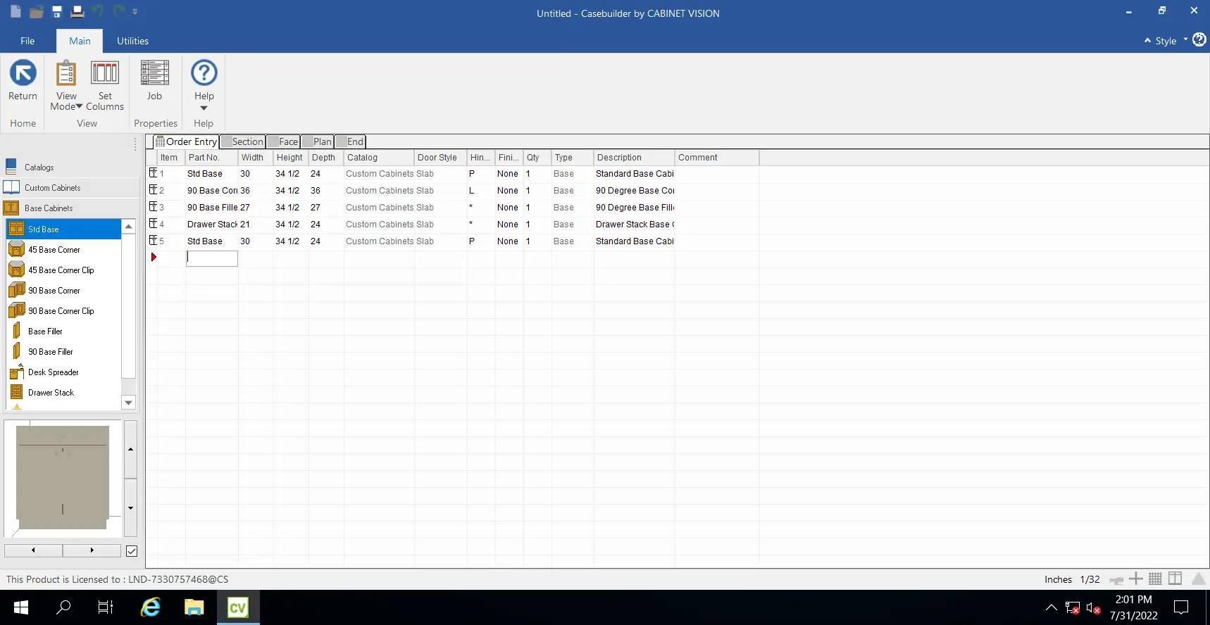Viewport: 1210px width, 625px height.
Task: Click the Description column header
Action: pos(635,158)
